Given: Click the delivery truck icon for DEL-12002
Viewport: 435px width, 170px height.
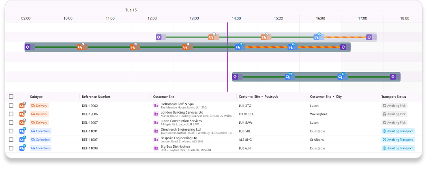Looking at the screenshot, I should tap(22, 106).
